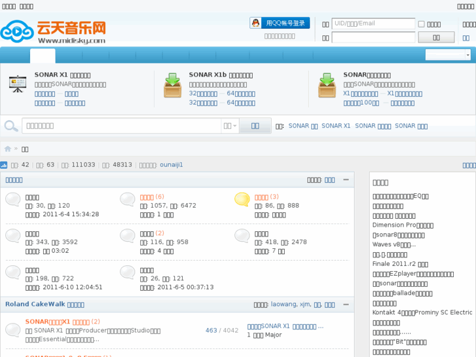The width and height of the screenshot is (476, 357).
Task: Open the SONAR X1b heading link
Action: click(221, 75)
